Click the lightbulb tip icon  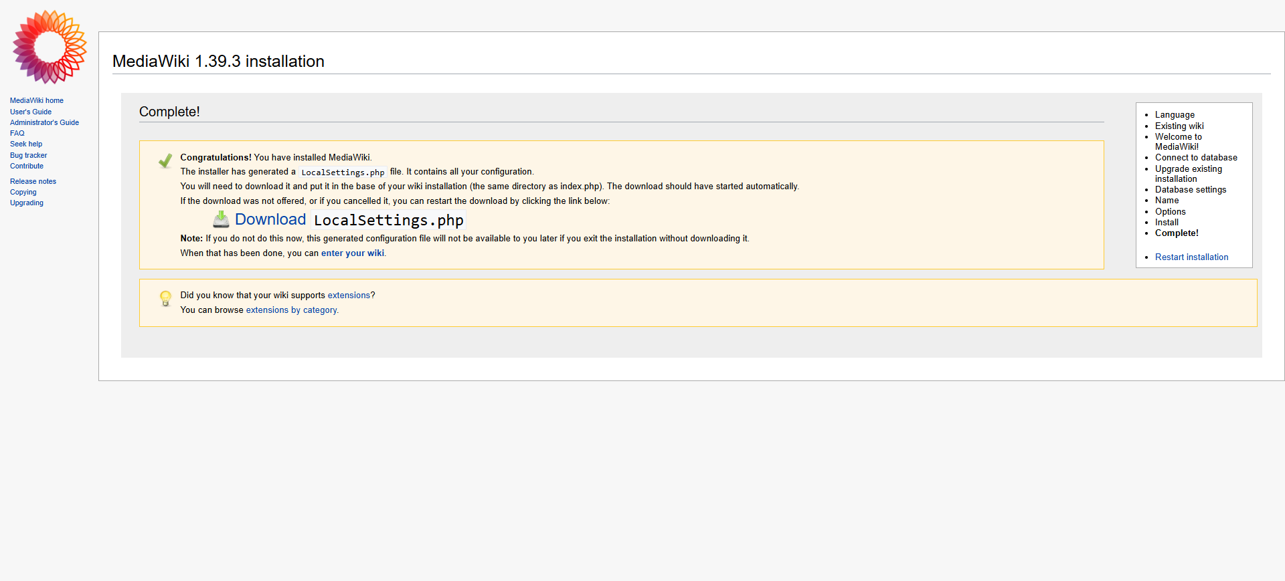tap(165, 298)
